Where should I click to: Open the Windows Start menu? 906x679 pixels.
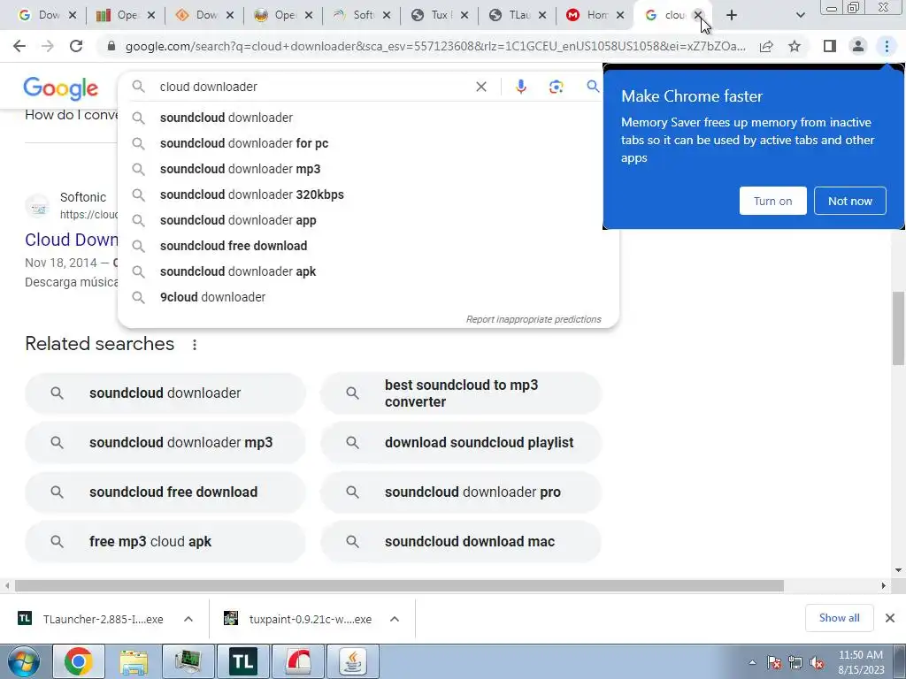pyautogui.click(x=24, y=661)
